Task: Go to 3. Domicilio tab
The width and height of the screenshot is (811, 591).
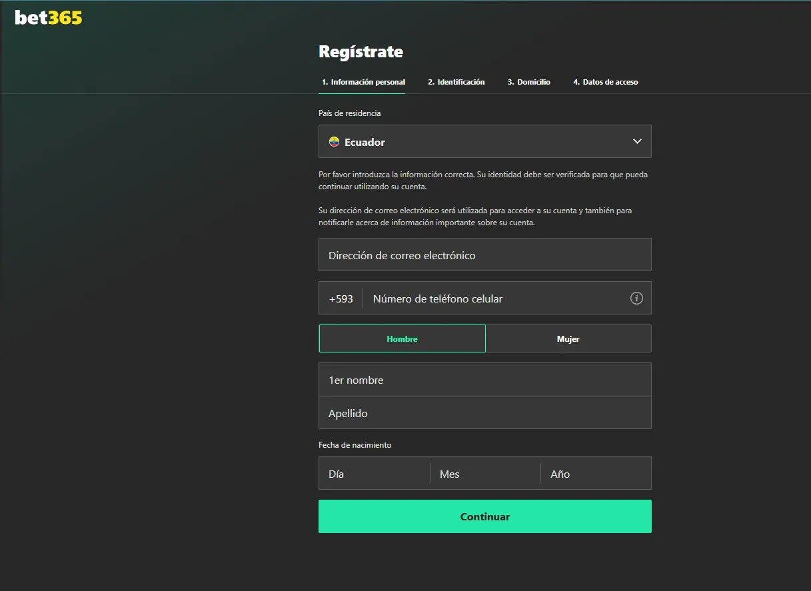Action: [529, 82]
